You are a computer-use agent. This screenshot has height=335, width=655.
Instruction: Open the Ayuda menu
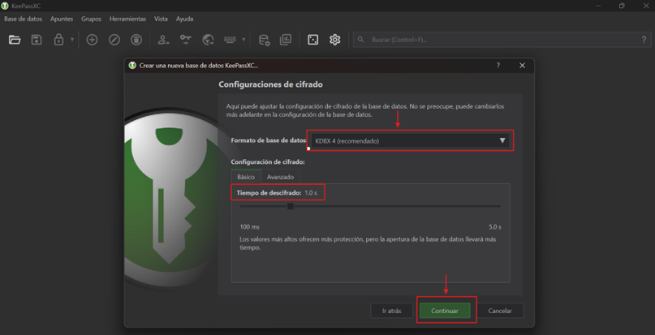[x=184, y=19]
